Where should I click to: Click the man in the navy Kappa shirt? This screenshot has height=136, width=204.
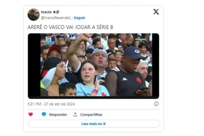tap(128, 73)
